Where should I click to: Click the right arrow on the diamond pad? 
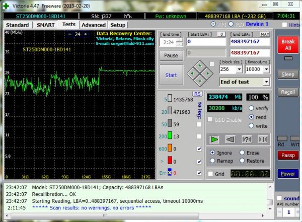207,73
